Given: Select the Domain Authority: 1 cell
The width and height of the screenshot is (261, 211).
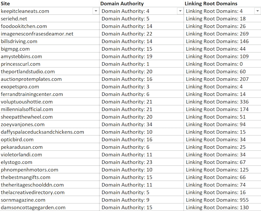Looking at the screenshot, I should coord(142,64).
